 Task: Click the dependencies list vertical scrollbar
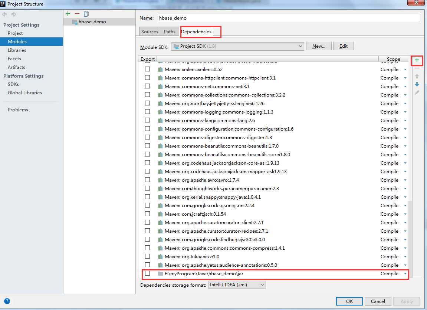coord(410,239)
